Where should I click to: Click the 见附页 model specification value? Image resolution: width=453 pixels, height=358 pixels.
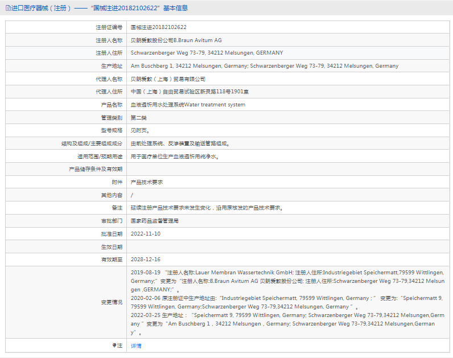click(140, 130)
